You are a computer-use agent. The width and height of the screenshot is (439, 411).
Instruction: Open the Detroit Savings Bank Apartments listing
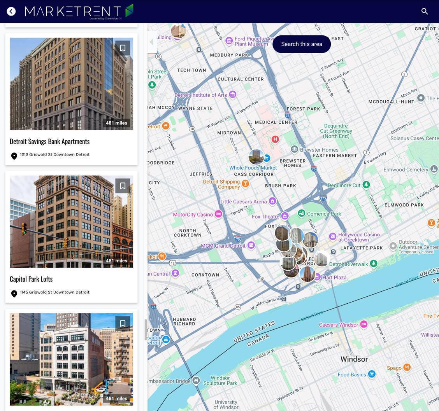click(49, 141)
